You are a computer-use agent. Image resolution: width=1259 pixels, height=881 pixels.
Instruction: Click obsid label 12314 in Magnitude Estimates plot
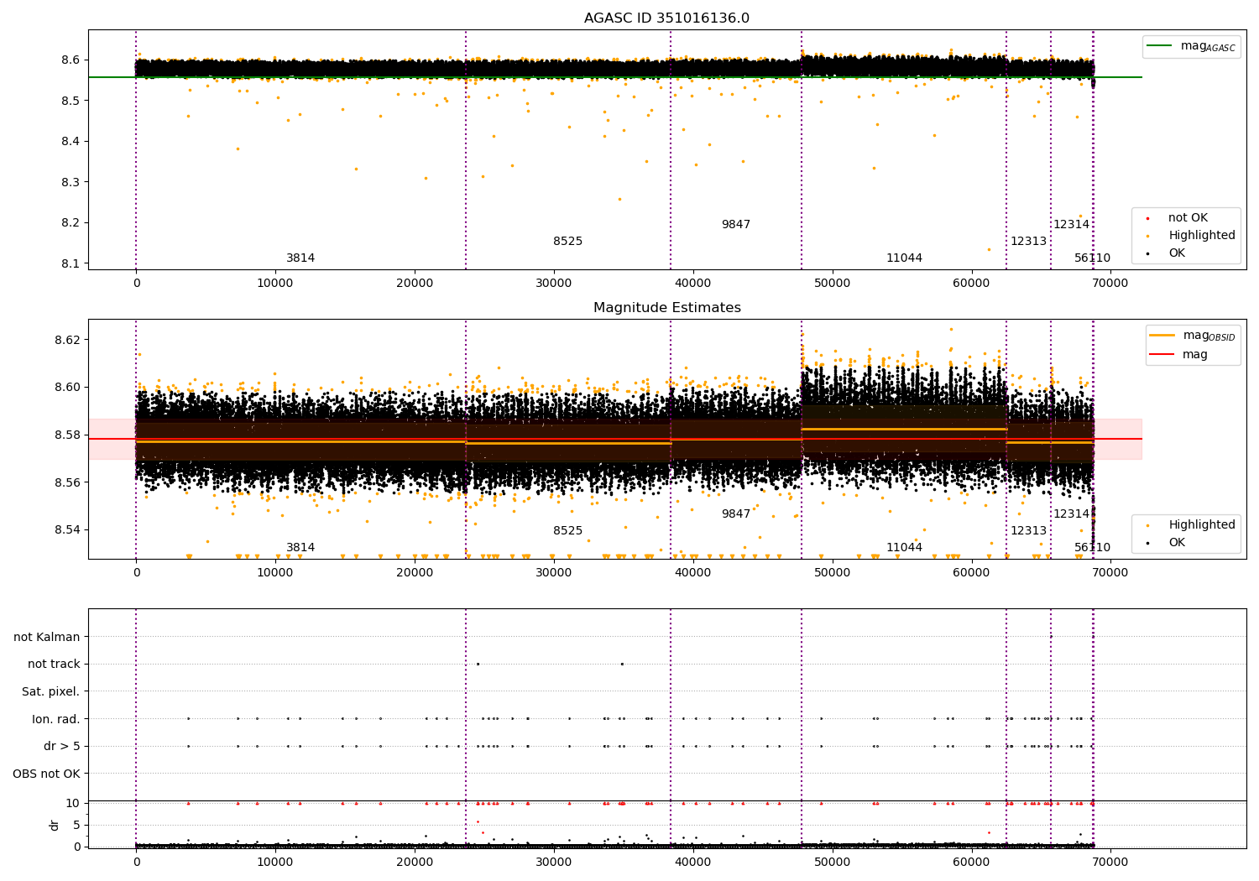[x=1071, y=514]
